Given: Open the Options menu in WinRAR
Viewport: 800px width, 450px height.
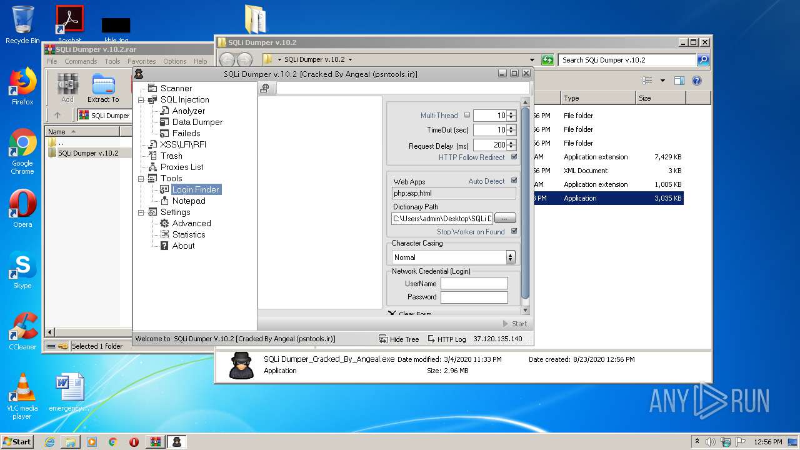Looking at the screenshot, I should tap(175, 61).
